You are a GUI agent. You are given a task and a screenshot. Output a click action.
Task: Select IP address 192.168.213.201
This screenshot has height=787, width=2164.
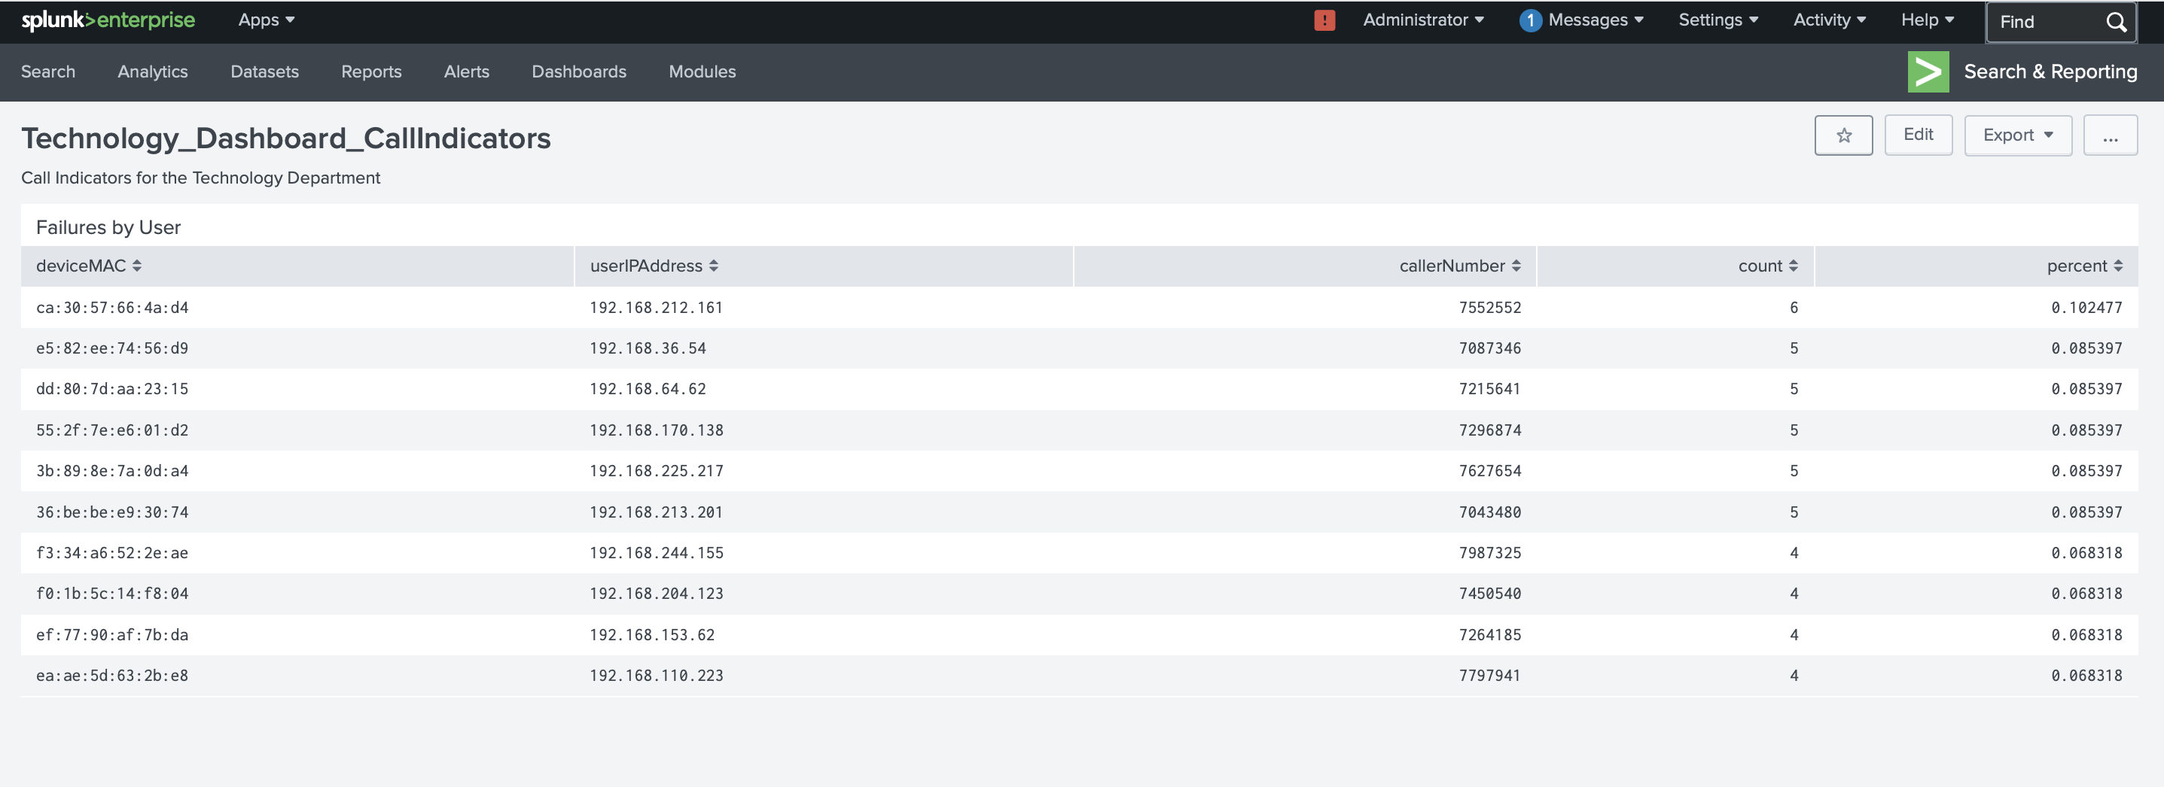coord(656,512)
